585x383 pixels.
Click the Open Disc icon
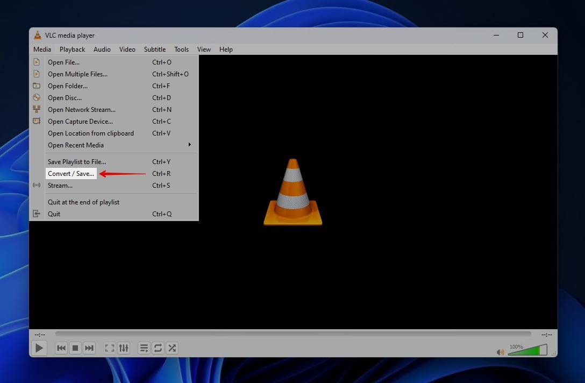[x=37, y=97]
